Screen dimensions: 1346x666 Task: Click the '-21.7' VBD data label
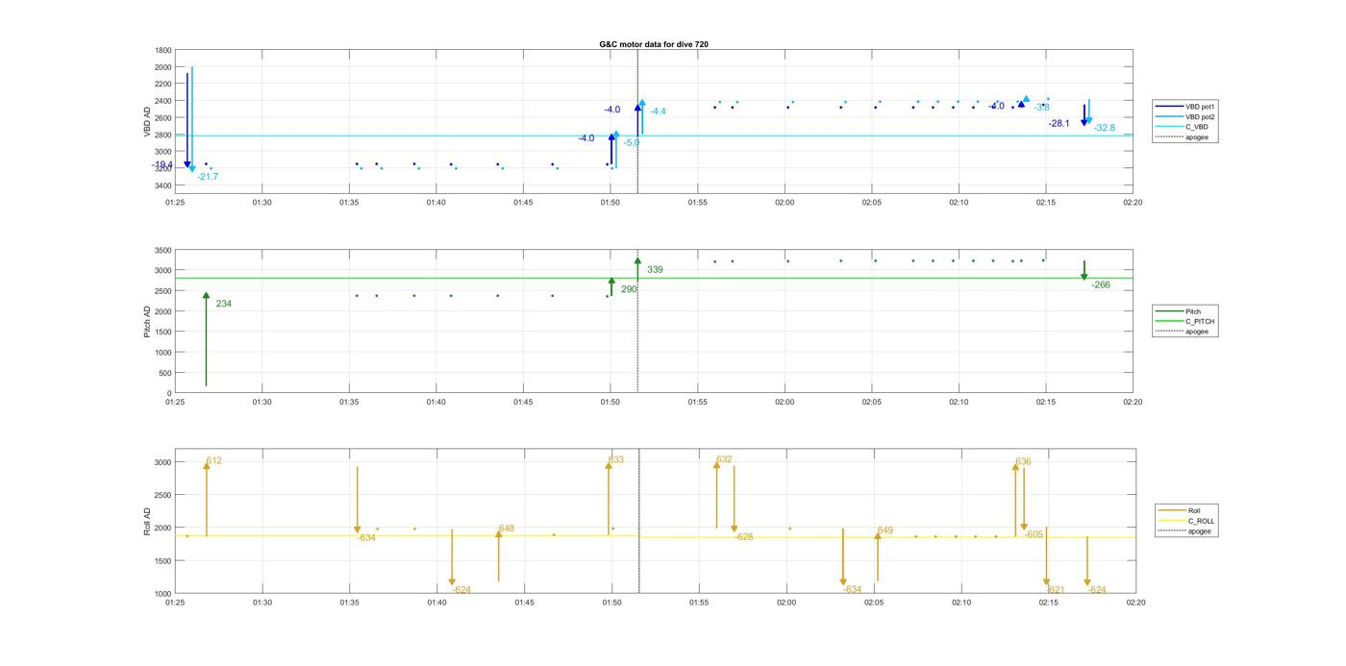click(208, 177)
